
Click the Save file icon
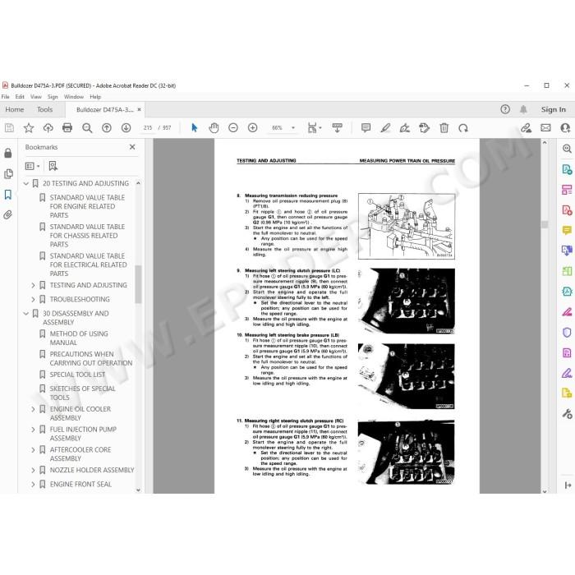pyautogui.click(x=10, y=128)
